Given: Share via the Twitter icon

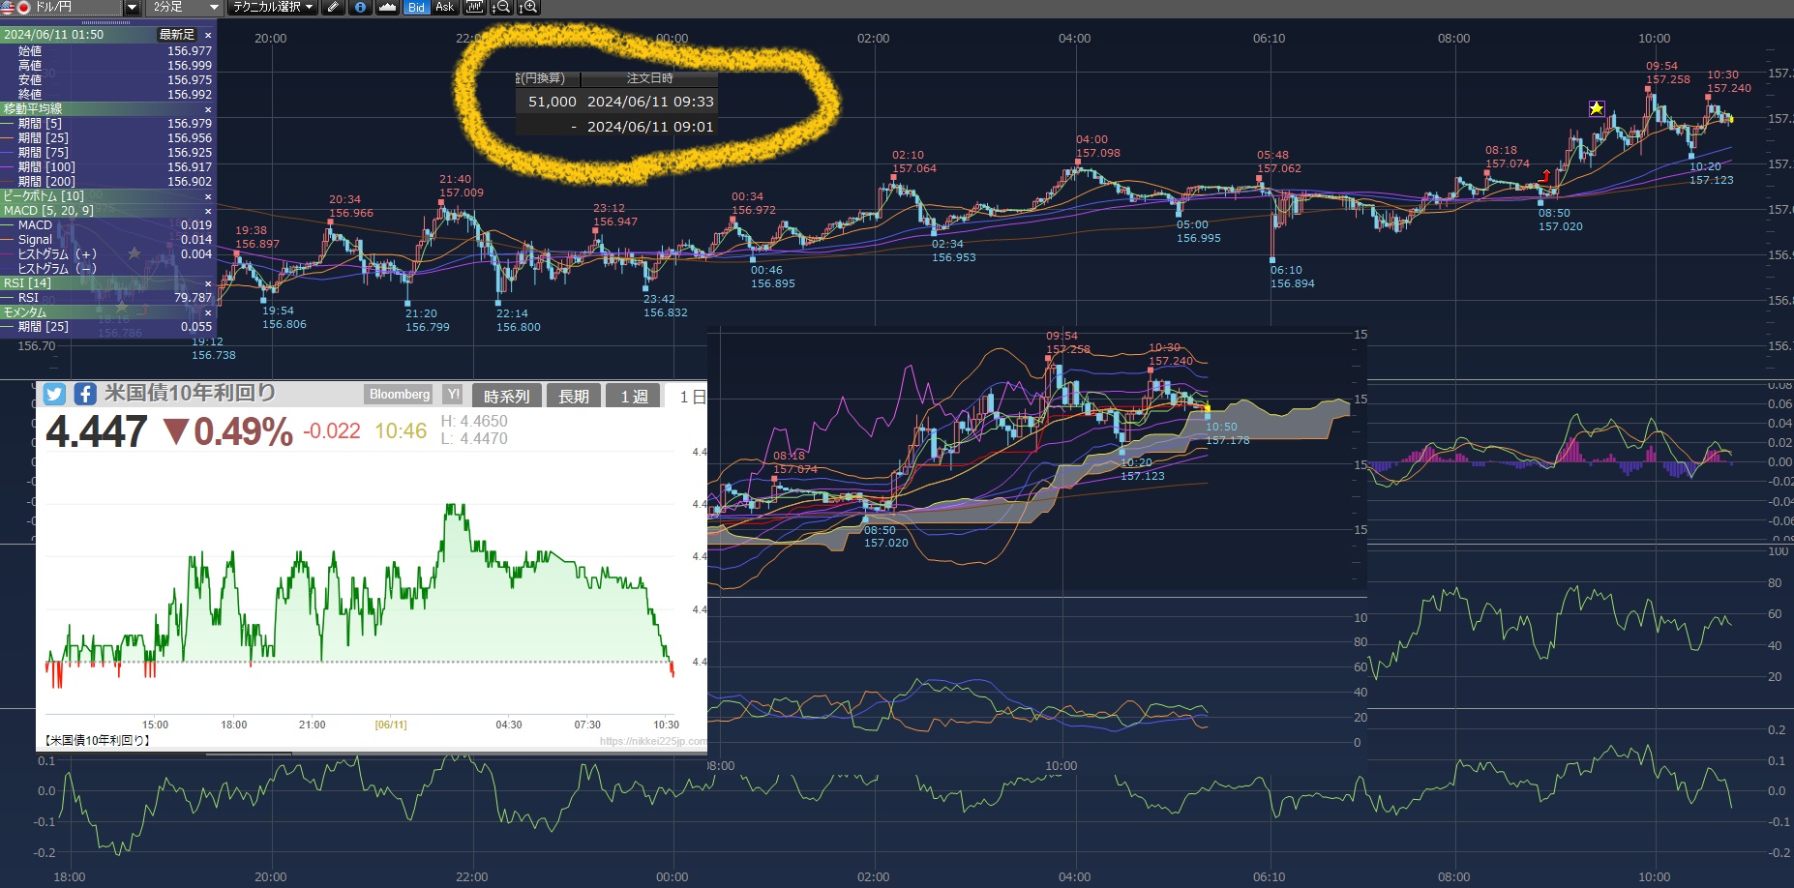Looking at the screenshot, I should [54, 394].
